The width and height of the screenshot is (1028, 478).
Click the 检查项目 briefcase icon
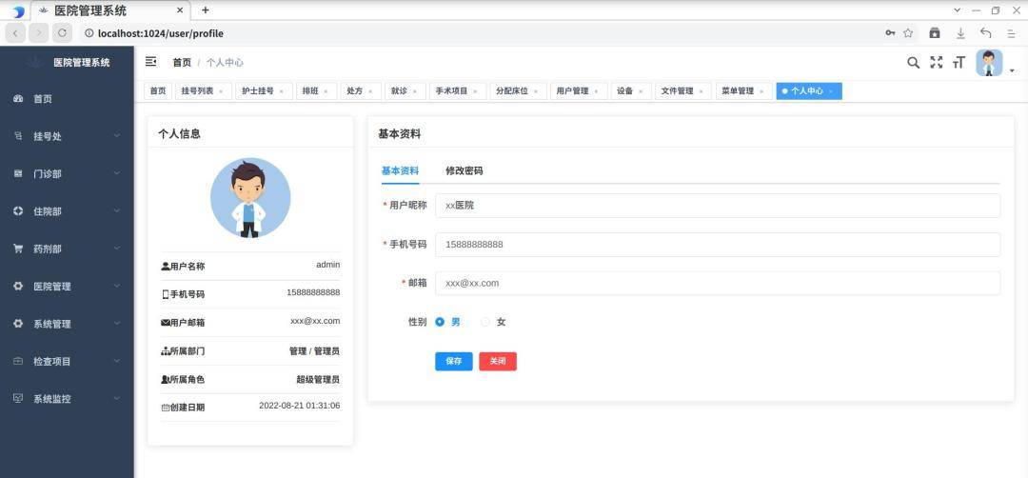pyautogui.click(x=18, y=361)
